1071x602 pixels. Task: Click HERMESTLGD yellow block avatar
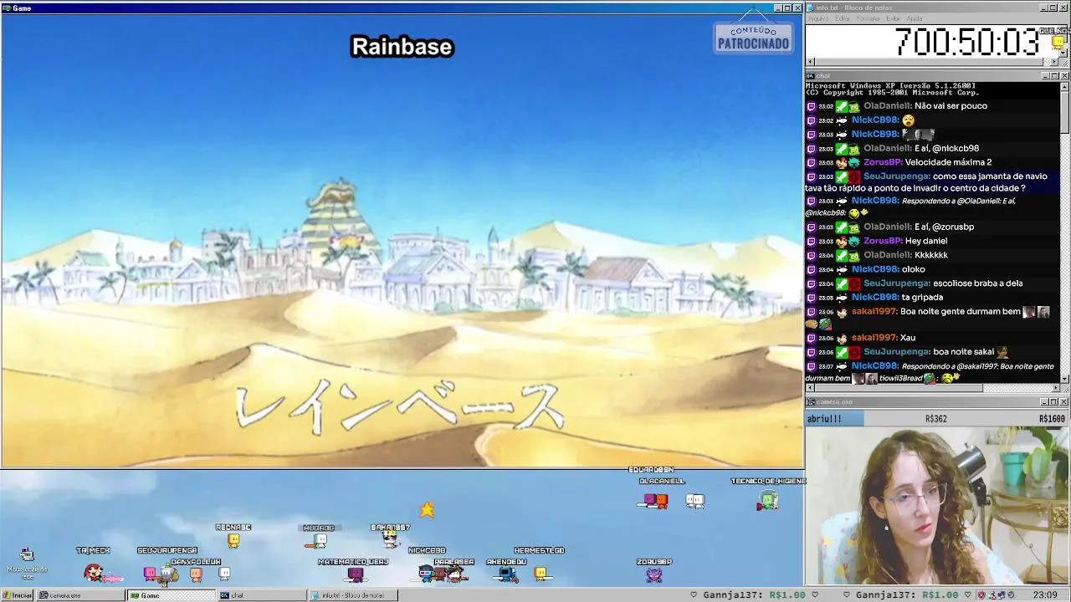541,574
